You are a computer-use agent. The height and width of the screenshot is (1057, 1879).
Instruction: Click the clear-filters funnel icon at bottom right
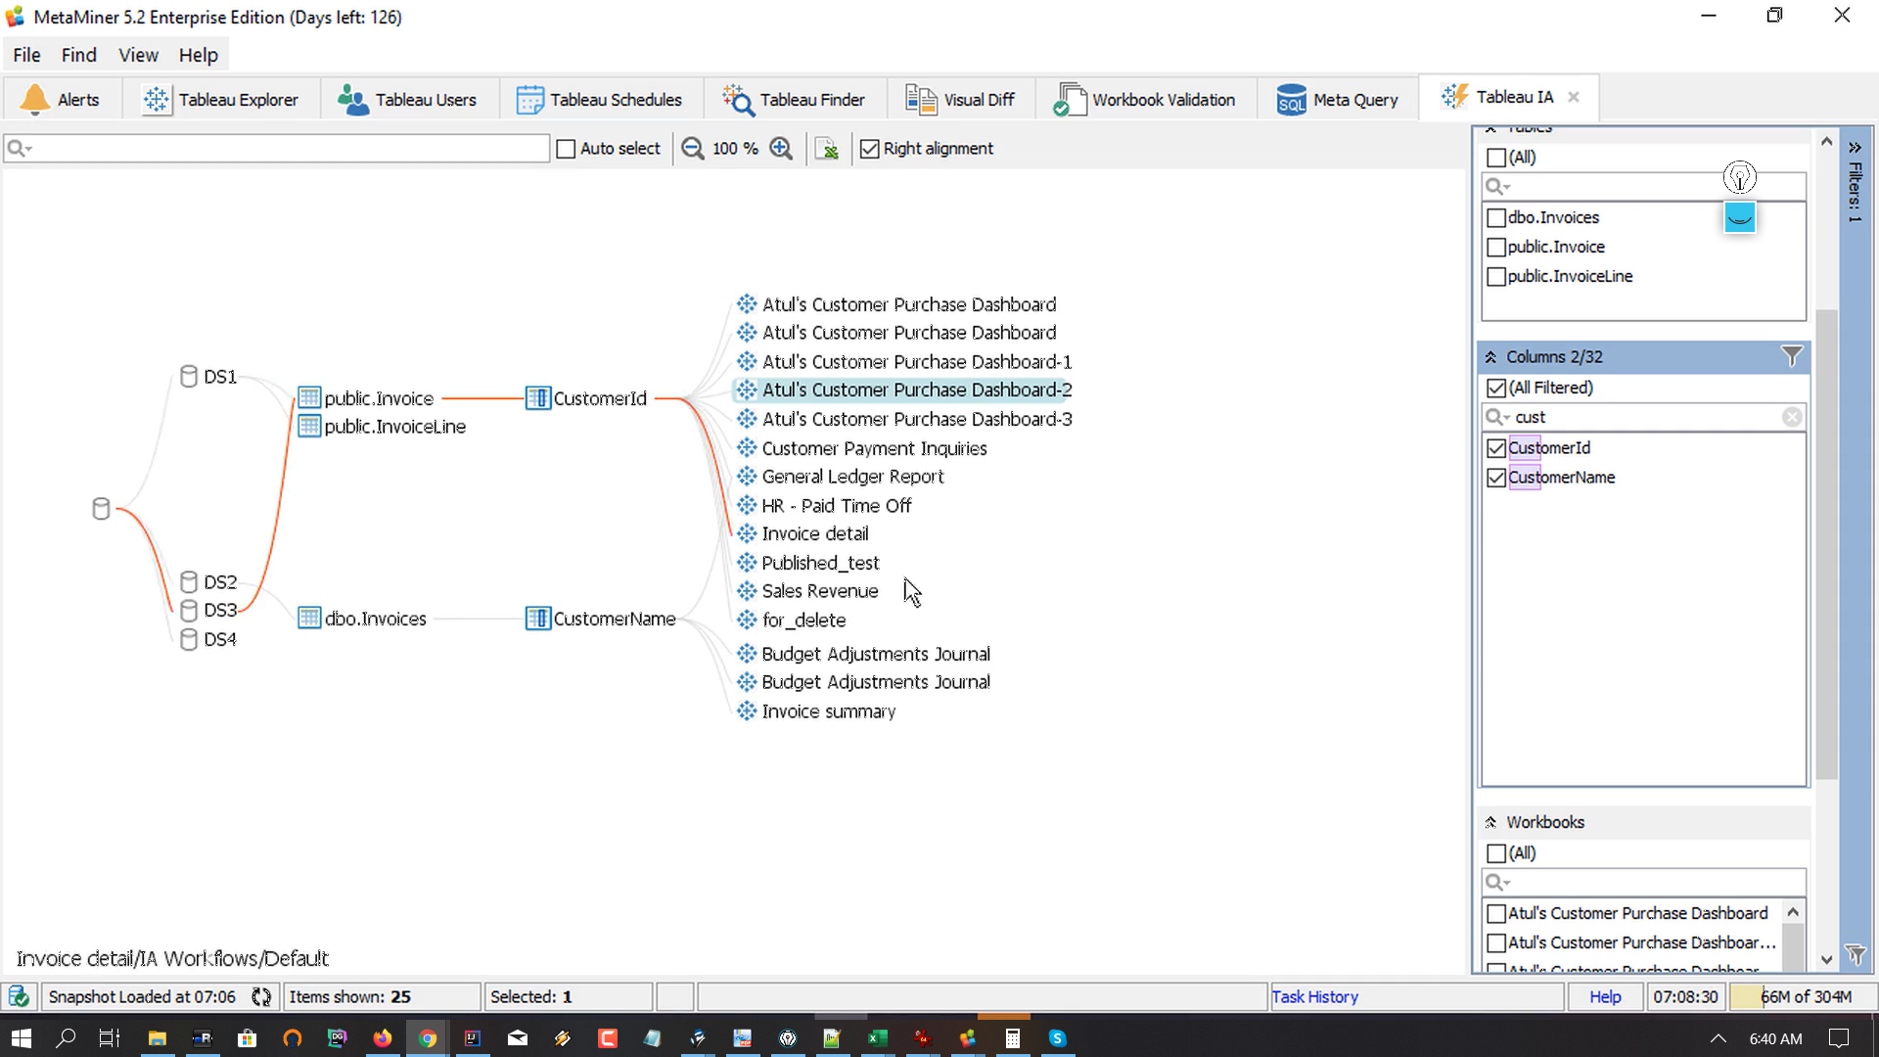1856,954
